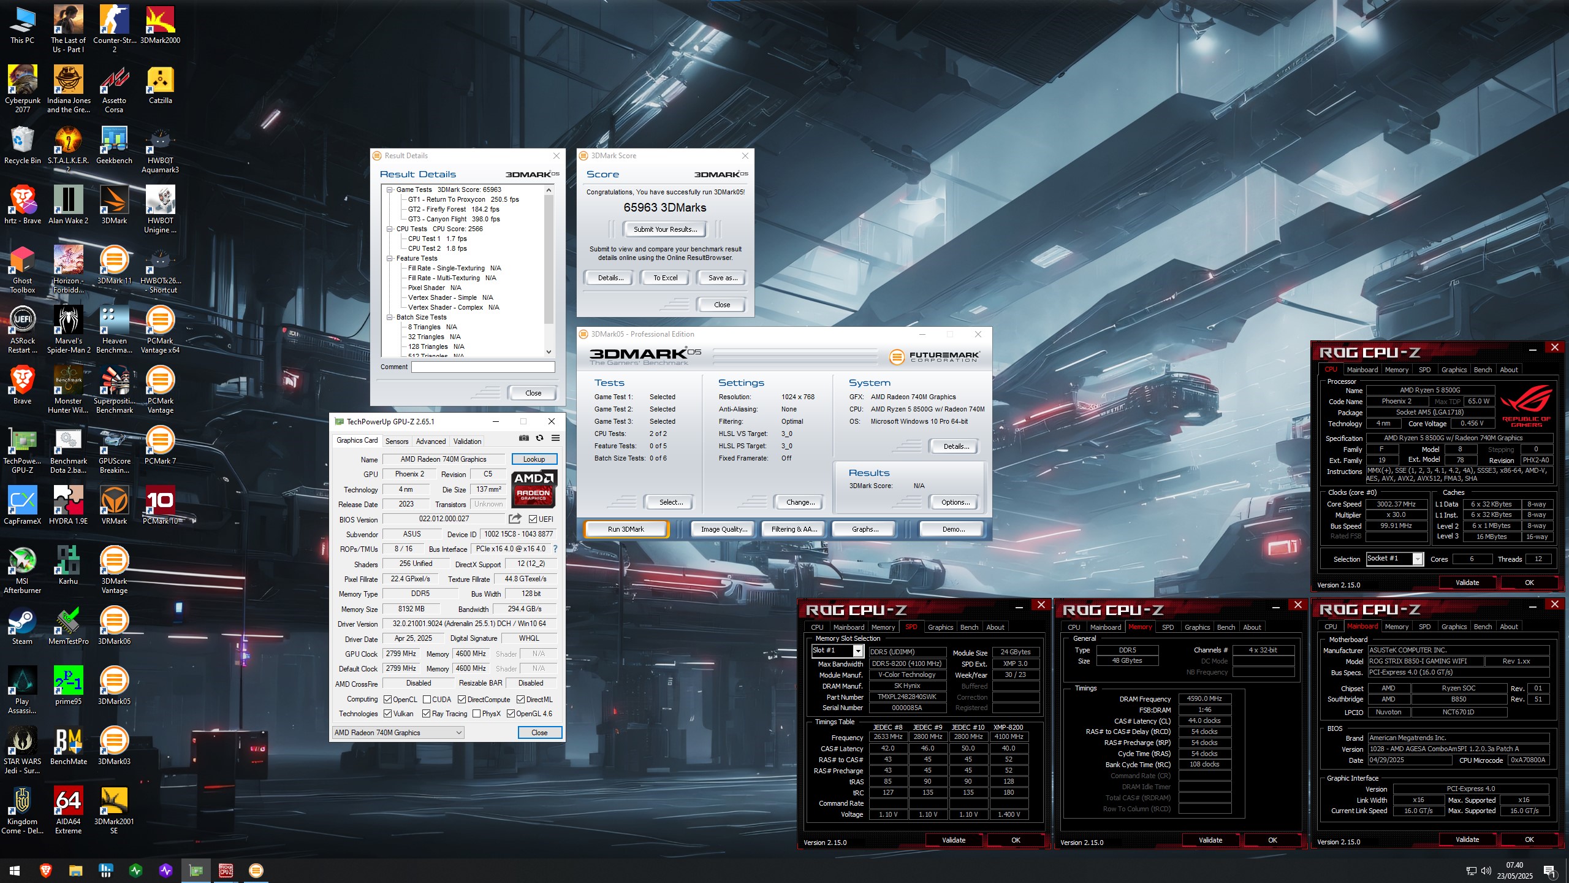Click To Excel button
The image size is (1569, 883).
665,278
